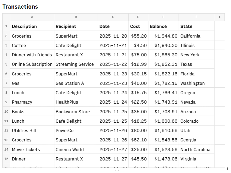Click the Bookworm Store cell
Viewport: 231px width, 173px height.
[x=76, y=112]
